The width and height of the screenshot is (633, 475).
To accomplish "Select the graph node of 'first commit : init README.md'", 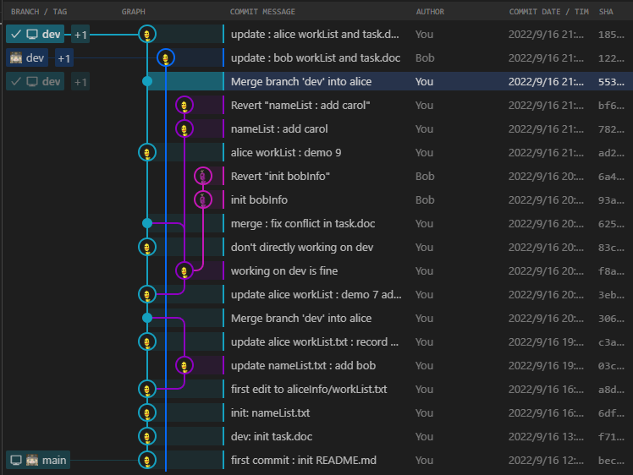I will click(x=147, y=460).
